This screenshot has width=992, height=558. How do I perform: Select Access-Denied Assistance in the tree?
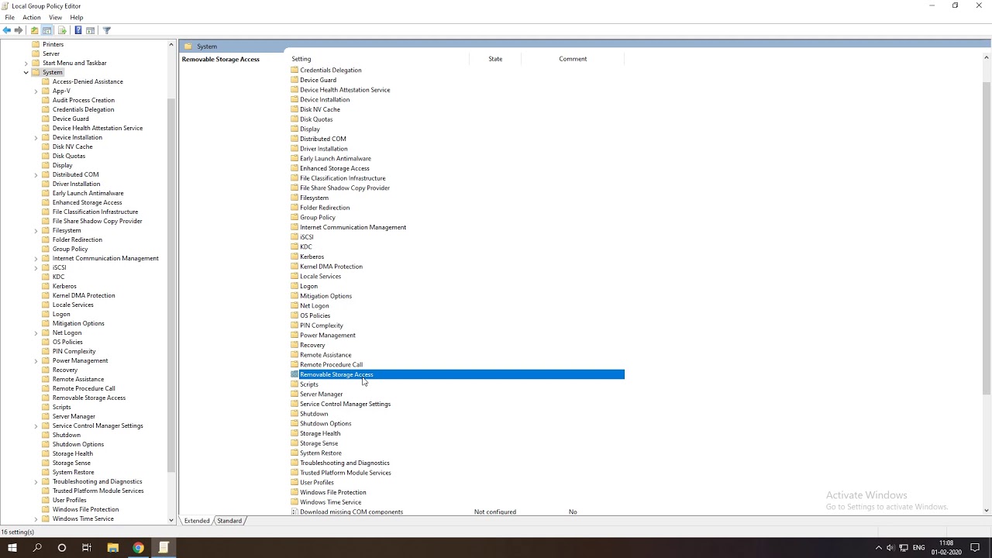pyautogui.click(x=88, y=81)
